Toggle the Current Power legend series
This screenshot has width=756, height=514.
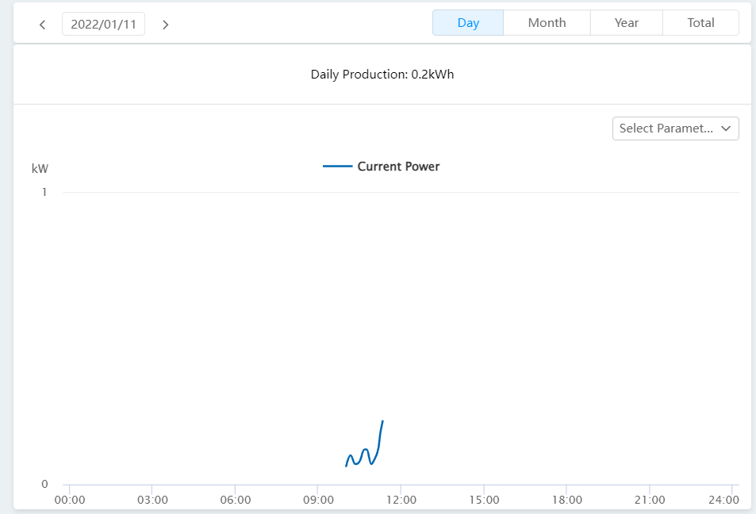click(x=398, y=167)
